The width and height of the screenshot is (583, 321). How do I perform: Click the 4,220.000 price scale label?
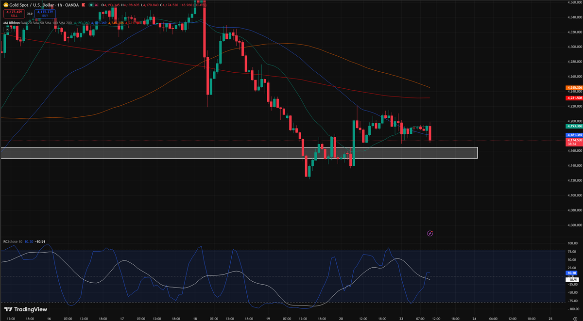click(574, 106)
